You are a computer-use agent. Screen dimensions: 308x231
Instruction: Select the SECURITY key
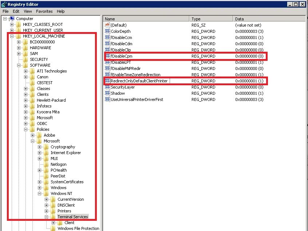click(x=39, y=59)
